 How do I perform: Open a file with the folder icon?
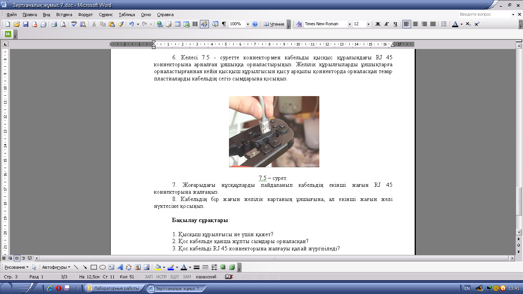click(17, 24)
